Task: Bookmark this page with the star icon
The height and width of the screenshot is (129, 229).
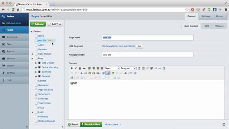Action: (187, 10)
